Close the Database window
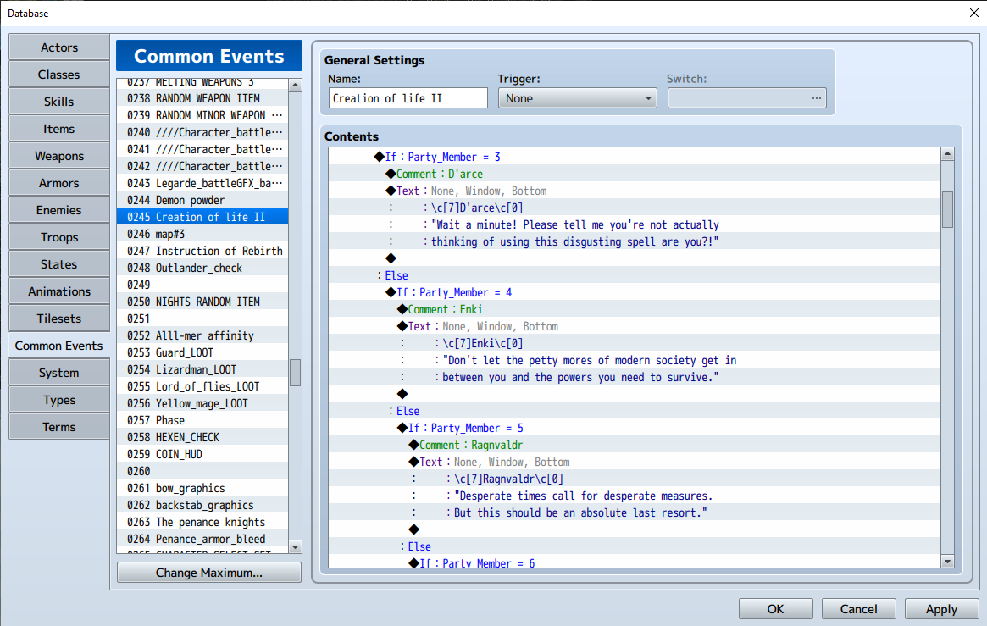The width and height of the screenshot is (987, 626). (973, 13)
